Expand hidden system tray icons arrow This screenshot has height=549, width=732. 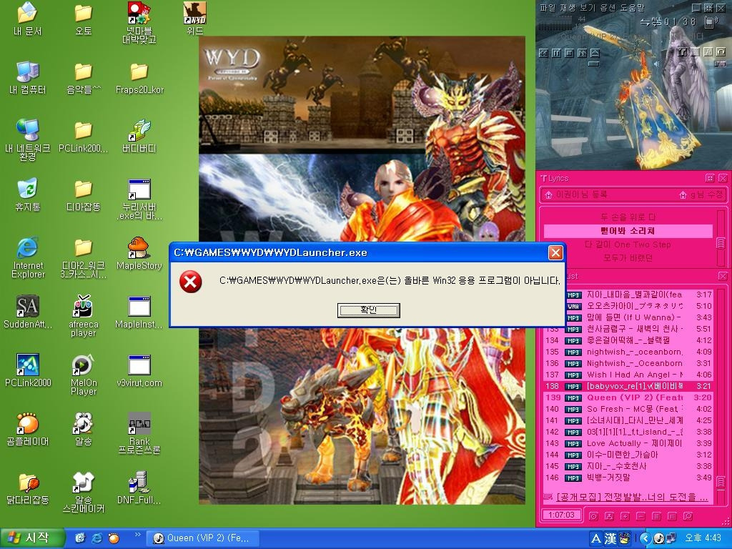click(x=646, y=538)
